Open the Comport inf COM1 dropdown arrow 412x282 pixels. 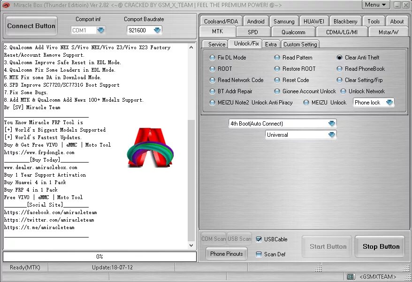(x=101, y=30)
